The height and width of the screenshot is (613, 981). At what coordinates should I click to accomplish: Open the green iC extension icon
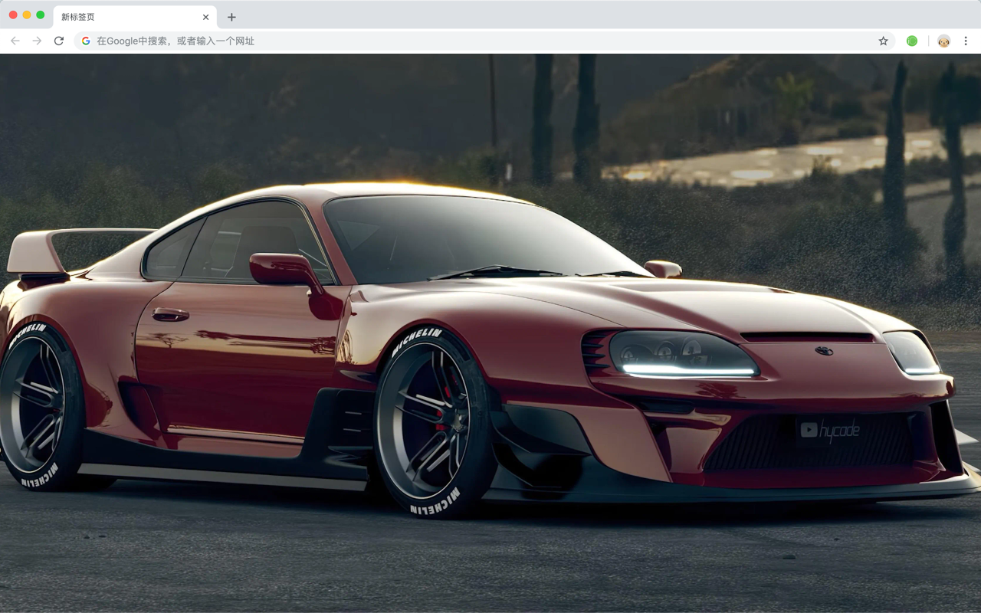(x=912, y=41)
